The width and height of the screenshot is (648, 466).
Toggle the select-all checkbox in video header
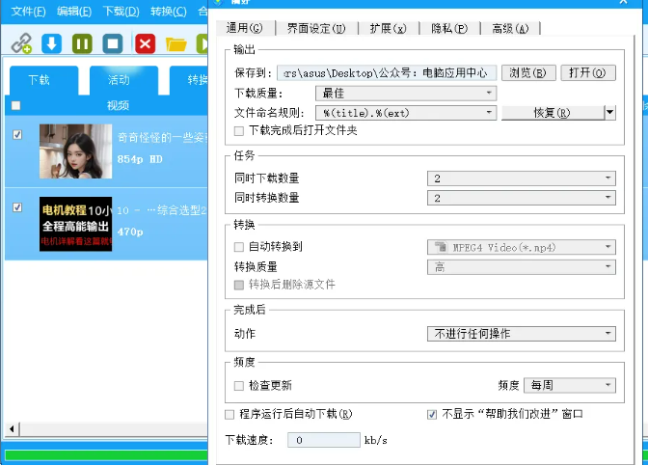click(x=15, y=105)
